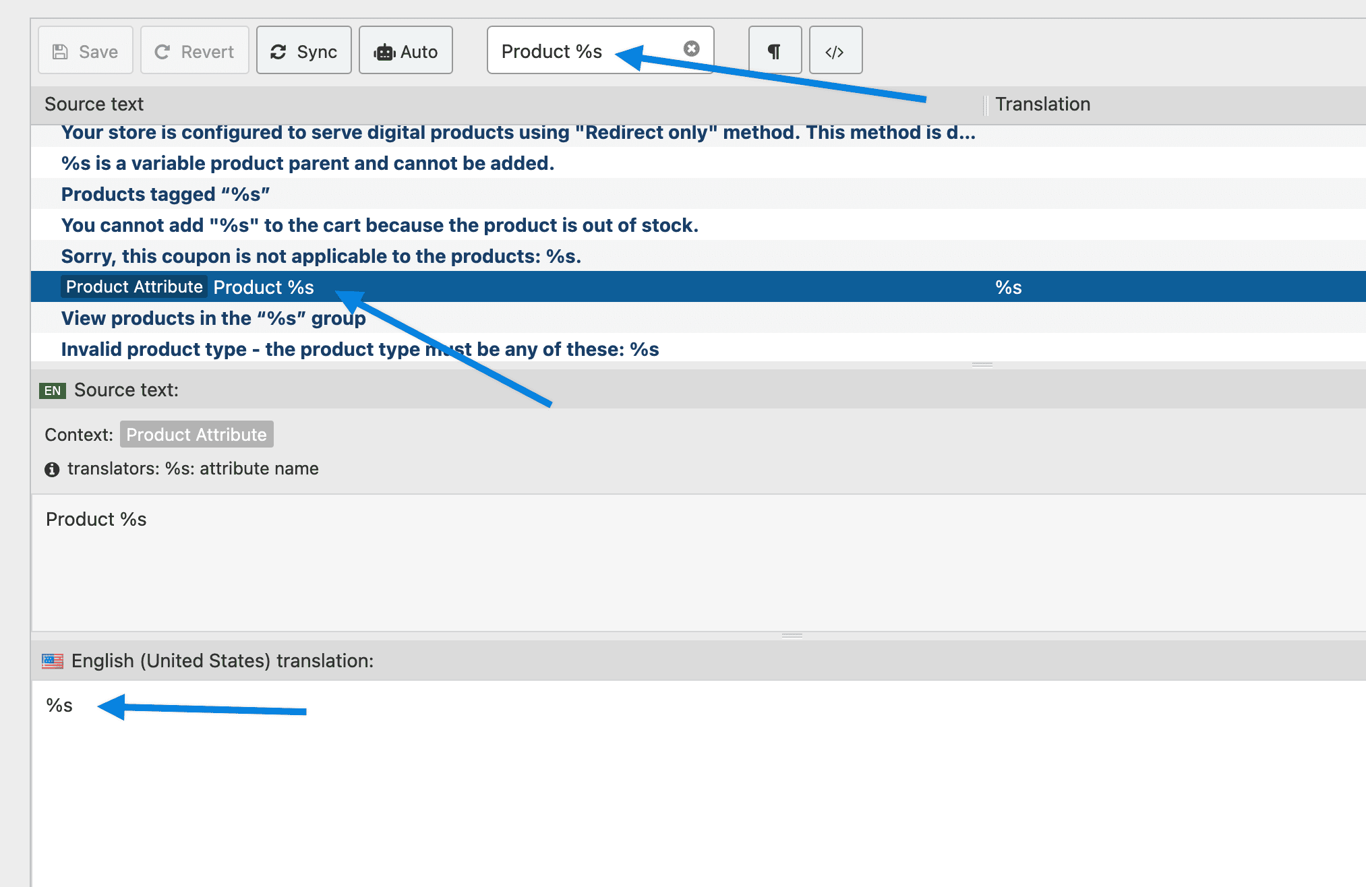Click the Save button
Viewport: 1366px width, 887px height.
pyautogui.click(x=86, y=51)
